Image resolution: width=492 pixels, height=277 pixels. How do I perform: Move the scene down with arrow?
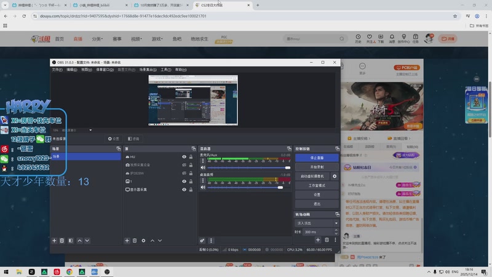[87, 241]
